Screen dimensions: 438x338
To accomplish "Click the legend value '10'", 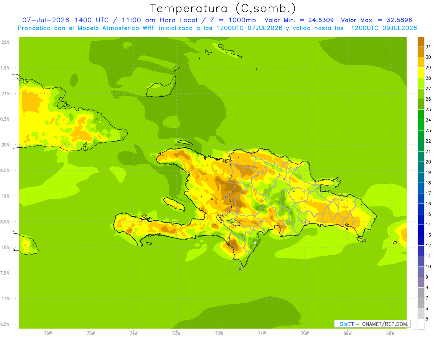I will click(x=429, y=267).
